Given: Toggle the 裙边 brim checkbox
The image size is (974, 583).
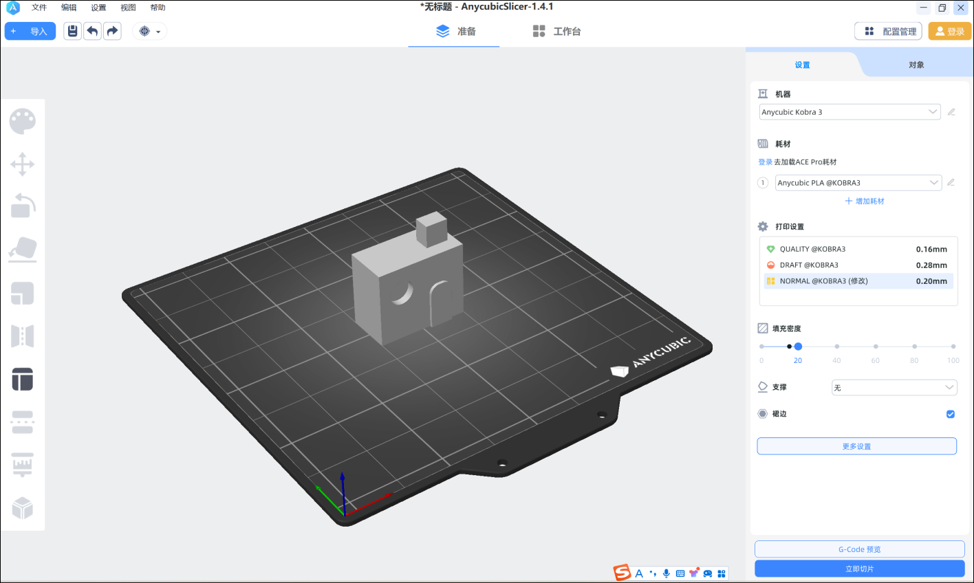Looking at the screenshot, I should click(951, 414).
